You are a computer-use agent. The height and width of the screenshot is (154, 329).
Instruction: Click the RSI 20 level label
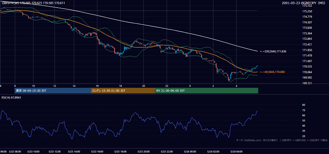pos(304,136)
